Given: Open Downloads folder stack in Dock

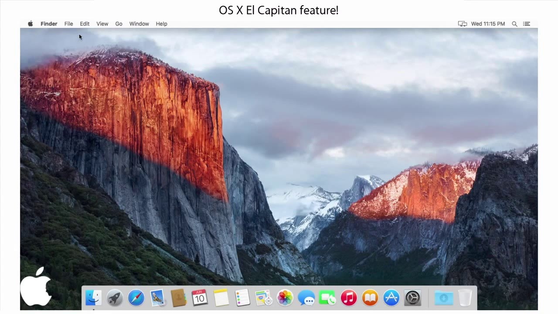Looking at the screenshot, I should pyautogui.click(x=444, y=298).
